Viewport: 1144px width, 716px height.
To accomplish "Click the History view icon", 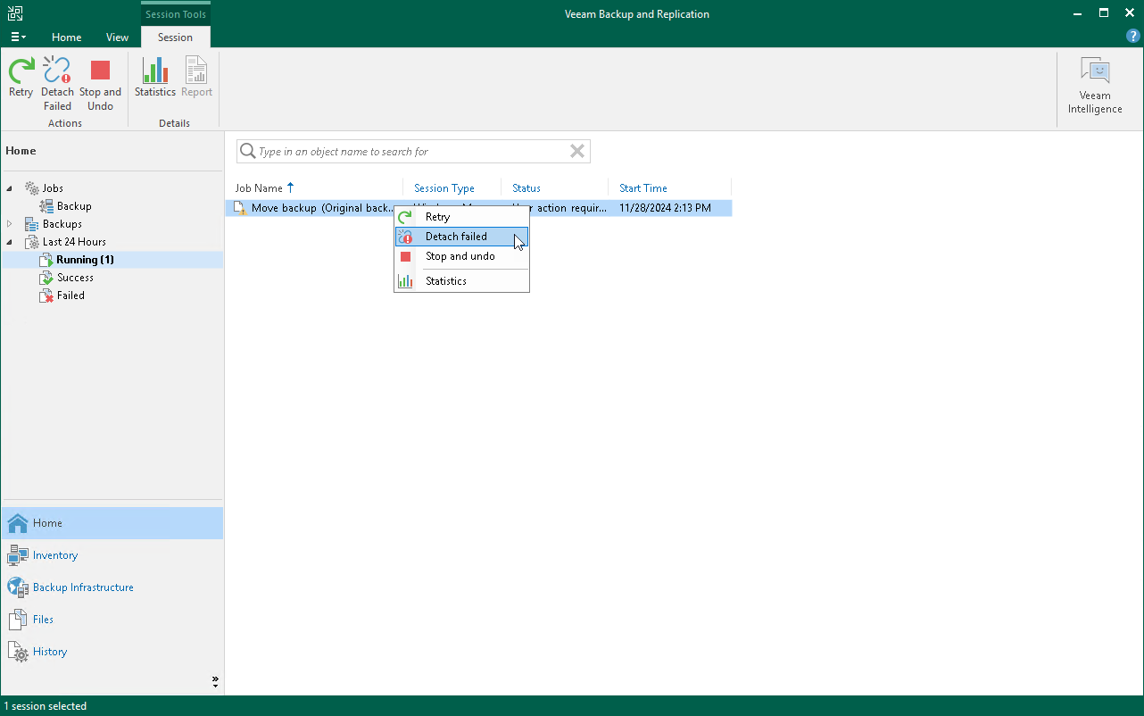I will (18, 652).
